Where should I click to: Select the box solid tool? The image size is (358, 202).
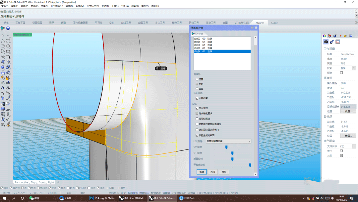click(3, 67)
